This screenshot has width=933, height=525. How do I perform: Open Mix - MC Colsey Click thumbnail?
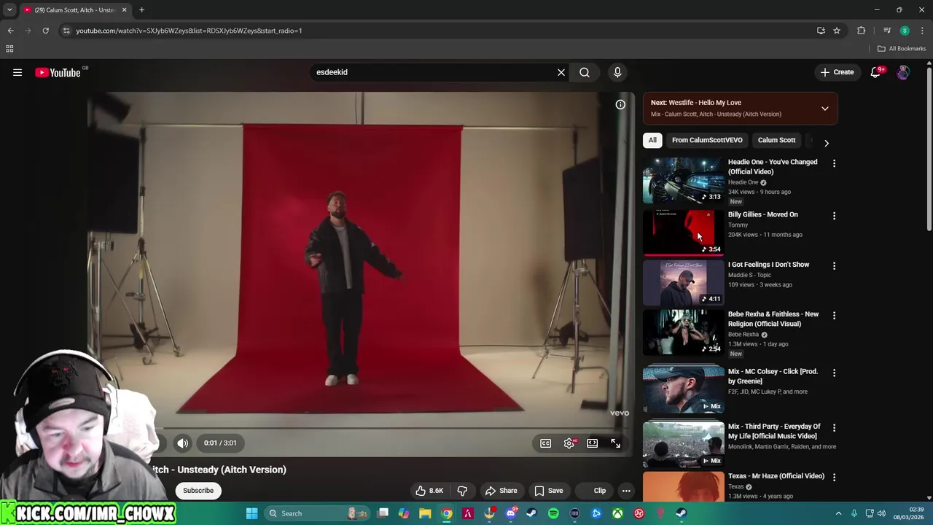tap(683, 389)
